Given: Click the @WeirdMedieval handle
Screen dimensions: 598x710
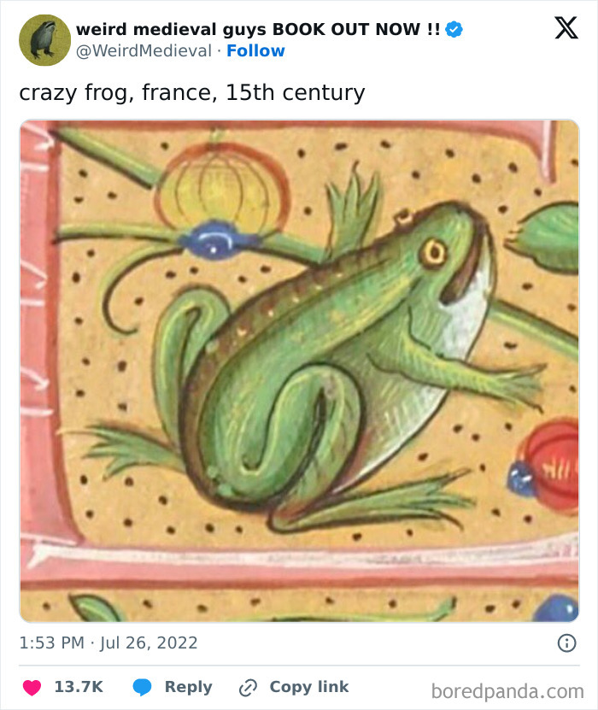Looking at the screenshot, I should pos(144,50).
